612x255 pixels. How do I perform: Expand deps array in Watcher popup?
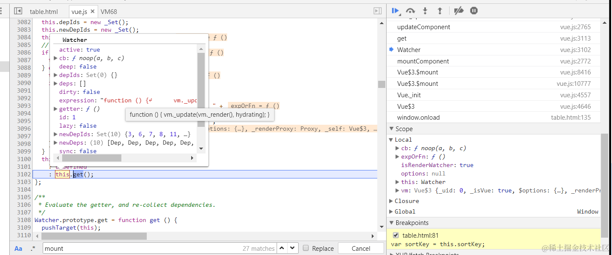click(x=55, y=83)
